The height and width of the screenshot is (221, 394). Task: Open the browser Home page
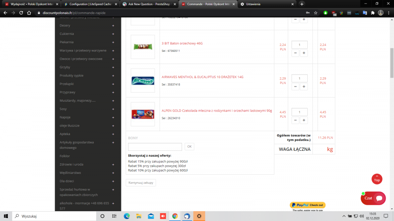point(29,13)
